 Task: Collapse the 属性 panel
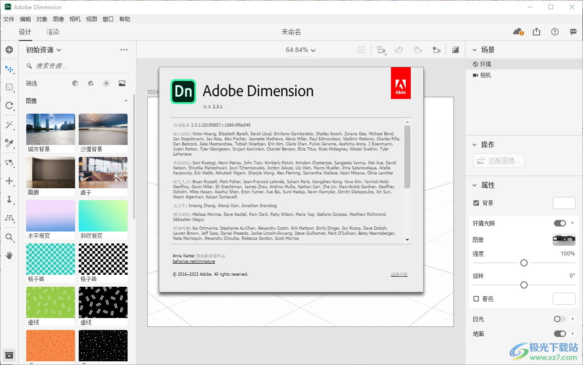tap(475, 185)
